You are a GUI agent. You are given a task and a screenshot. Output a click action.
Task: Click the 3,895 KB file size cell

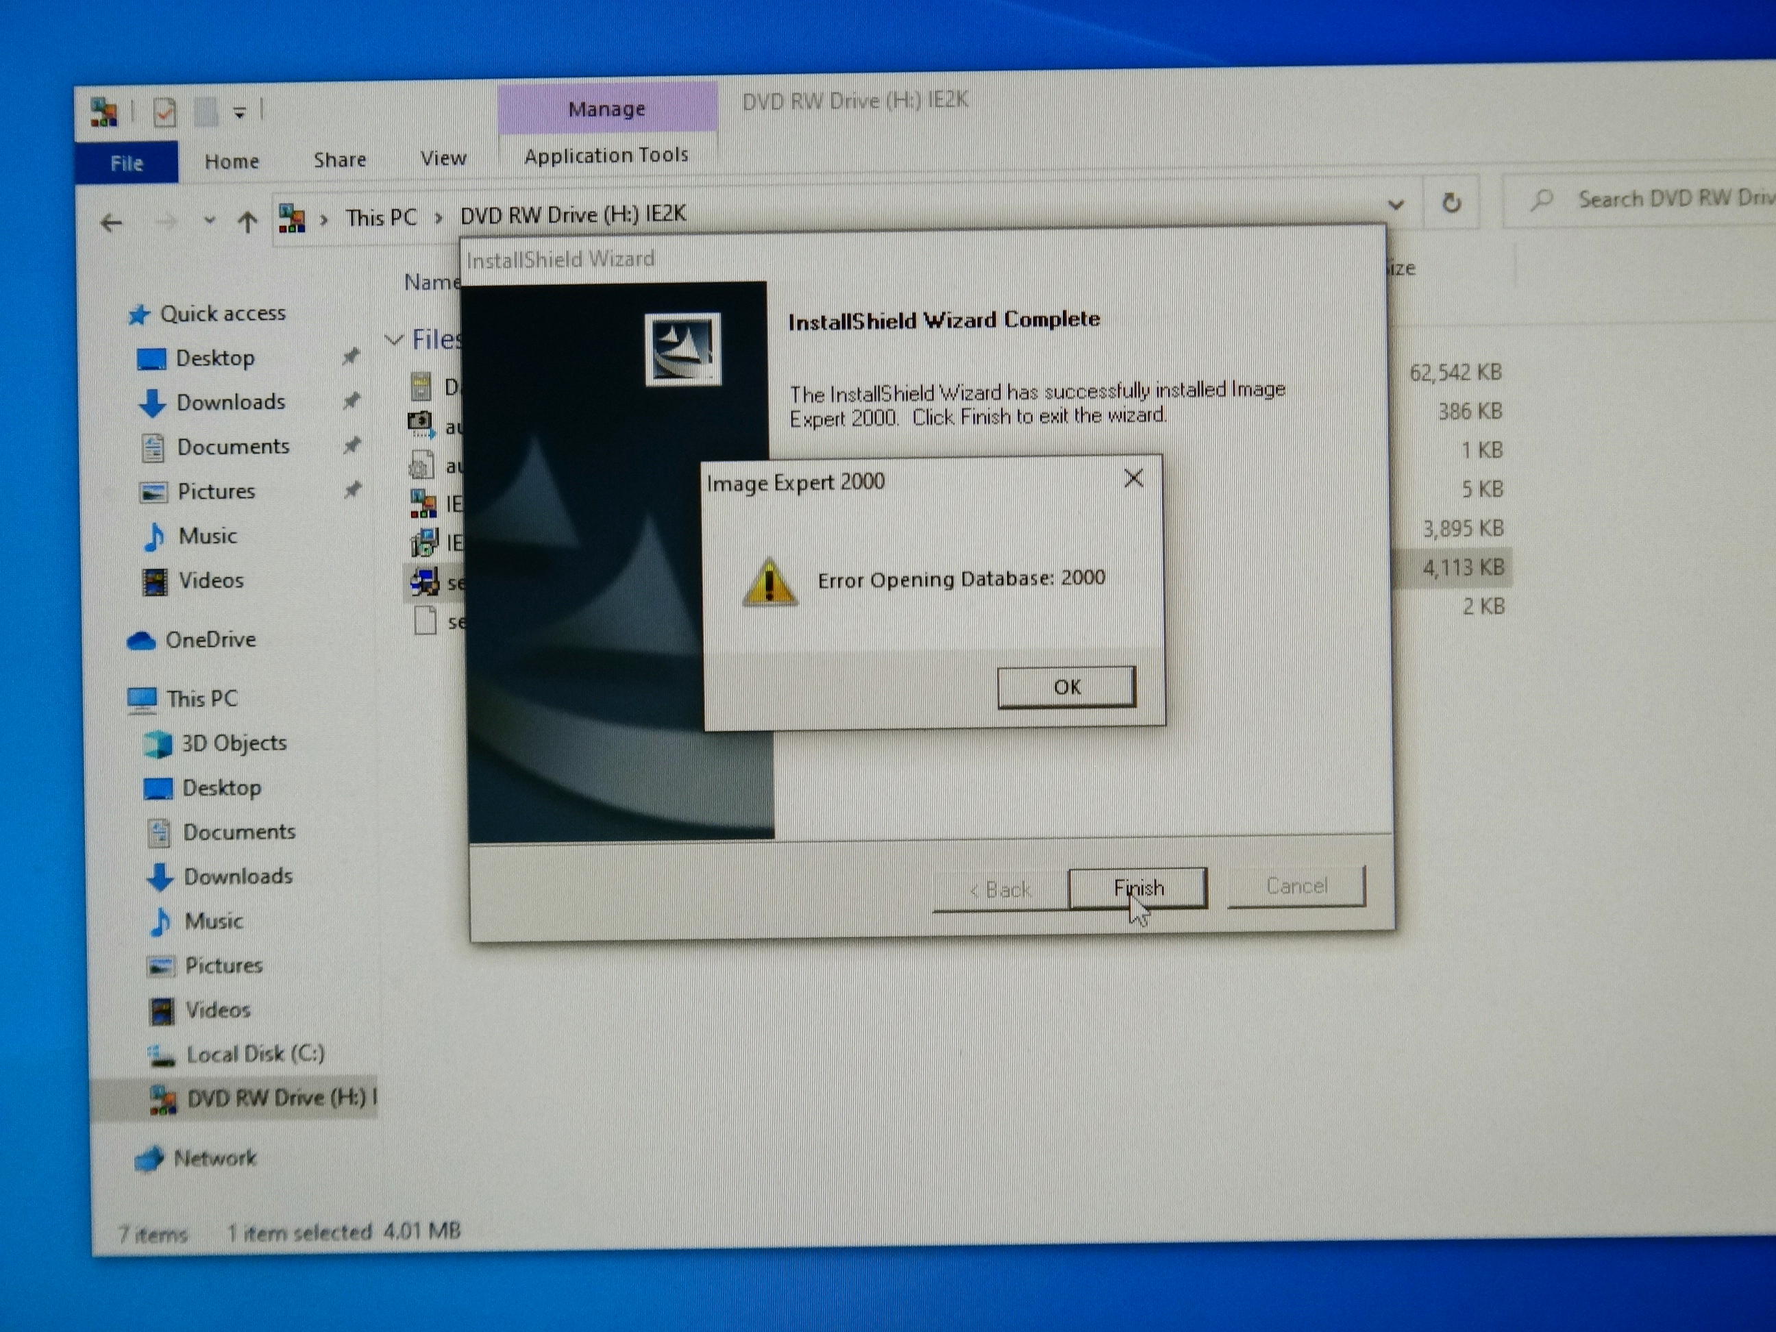1463,528
